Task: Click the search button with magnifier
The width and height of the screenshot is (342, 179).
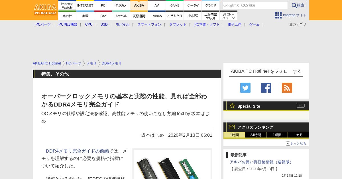Action: tap(298, 5)
